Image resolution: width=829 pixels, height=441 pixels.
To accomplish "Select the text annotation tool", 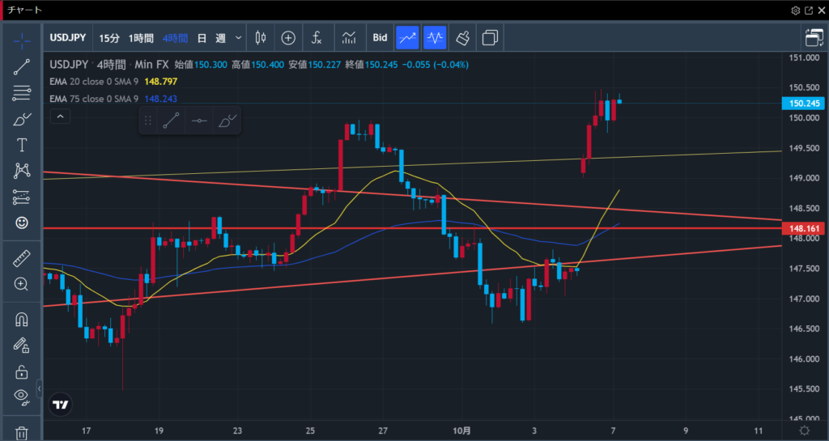I will tap(22, 145).
